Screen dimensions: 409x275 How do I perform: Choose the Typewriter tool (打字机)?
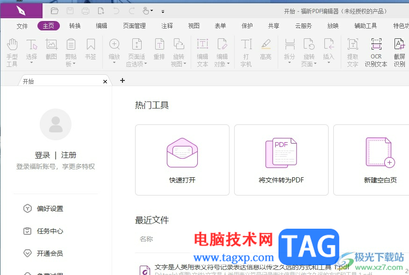click(x=246, y=52)
